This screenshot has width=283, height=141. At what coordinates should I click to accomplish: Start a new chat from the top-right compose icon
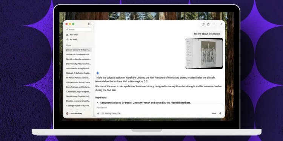tap(203, 24)
